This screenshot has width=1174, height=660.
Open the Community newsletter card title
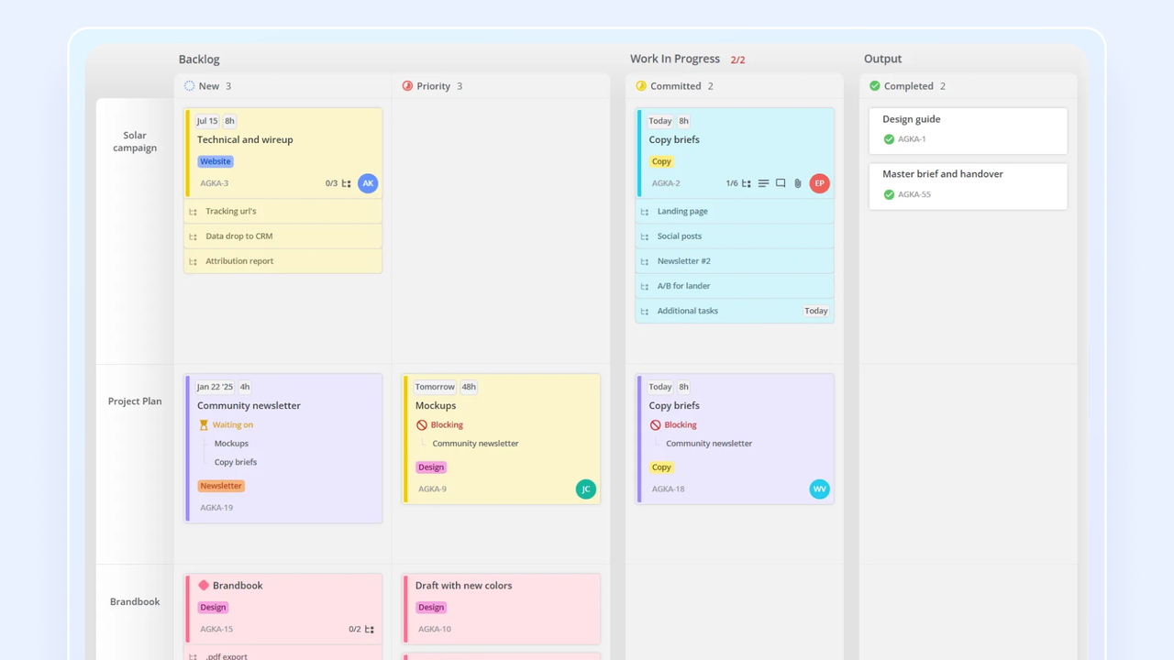click(x=249, y=405)
